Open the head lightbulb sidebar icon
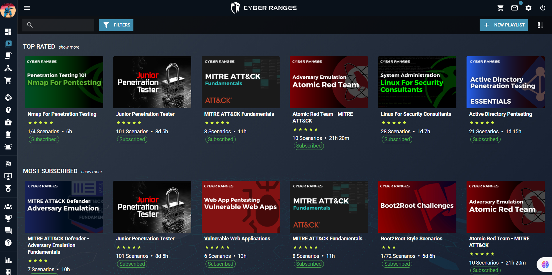552x275 pixels. click(x=8, y=110)
